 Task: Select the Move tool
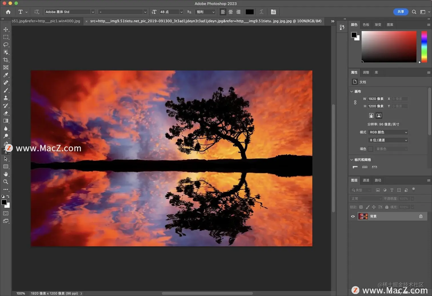[x=6, y=29]
